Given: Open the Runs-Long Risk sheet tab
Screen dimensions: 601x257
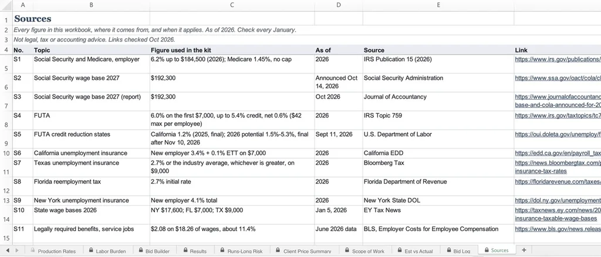Looking at the screenshot, I should (241, 251).
